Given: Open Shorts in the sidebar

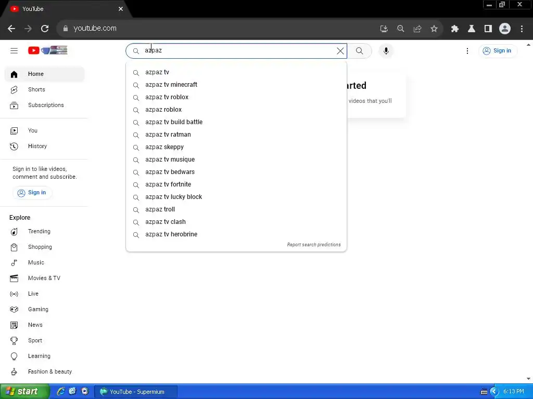Looking at the screenshot, I should coord(45,89).
